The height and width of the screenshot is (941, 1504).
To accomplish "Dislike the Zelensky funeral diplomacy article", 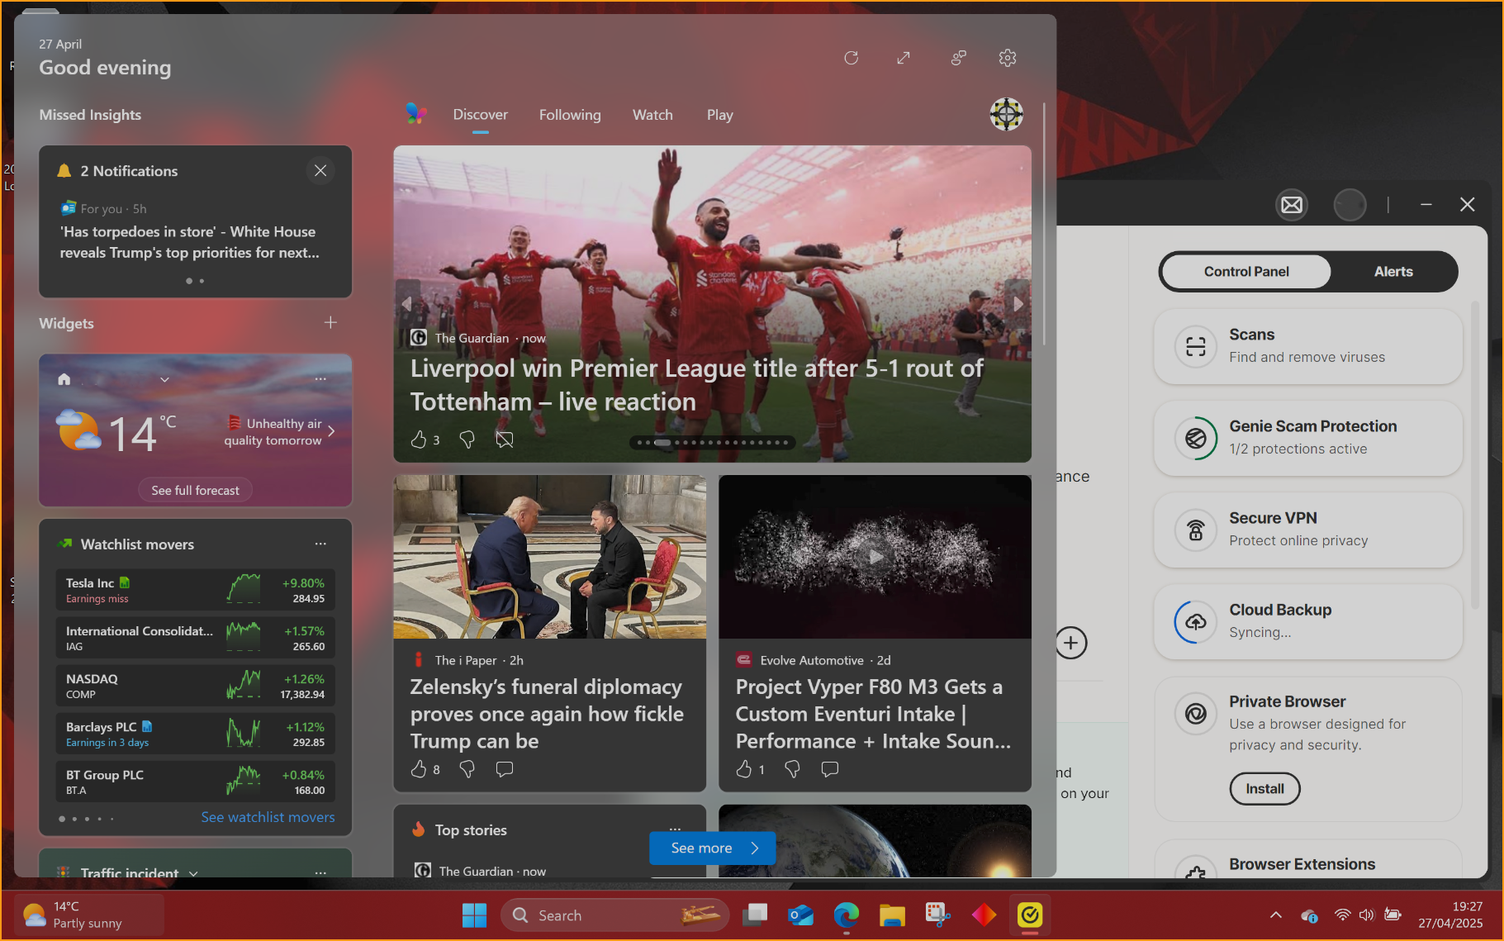I will click(467, 769).
